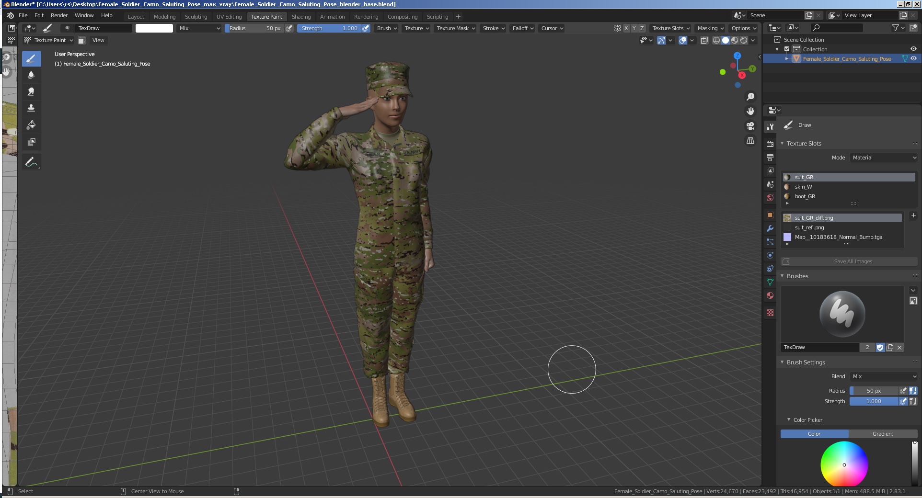Select the Clone stamp tool

point(31,108)
